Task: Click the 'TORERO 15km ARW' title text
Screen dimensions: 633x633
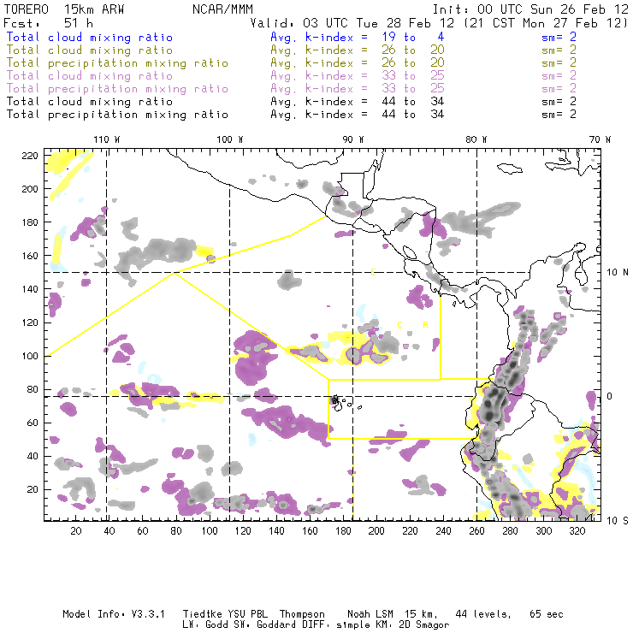Action: 64,9
